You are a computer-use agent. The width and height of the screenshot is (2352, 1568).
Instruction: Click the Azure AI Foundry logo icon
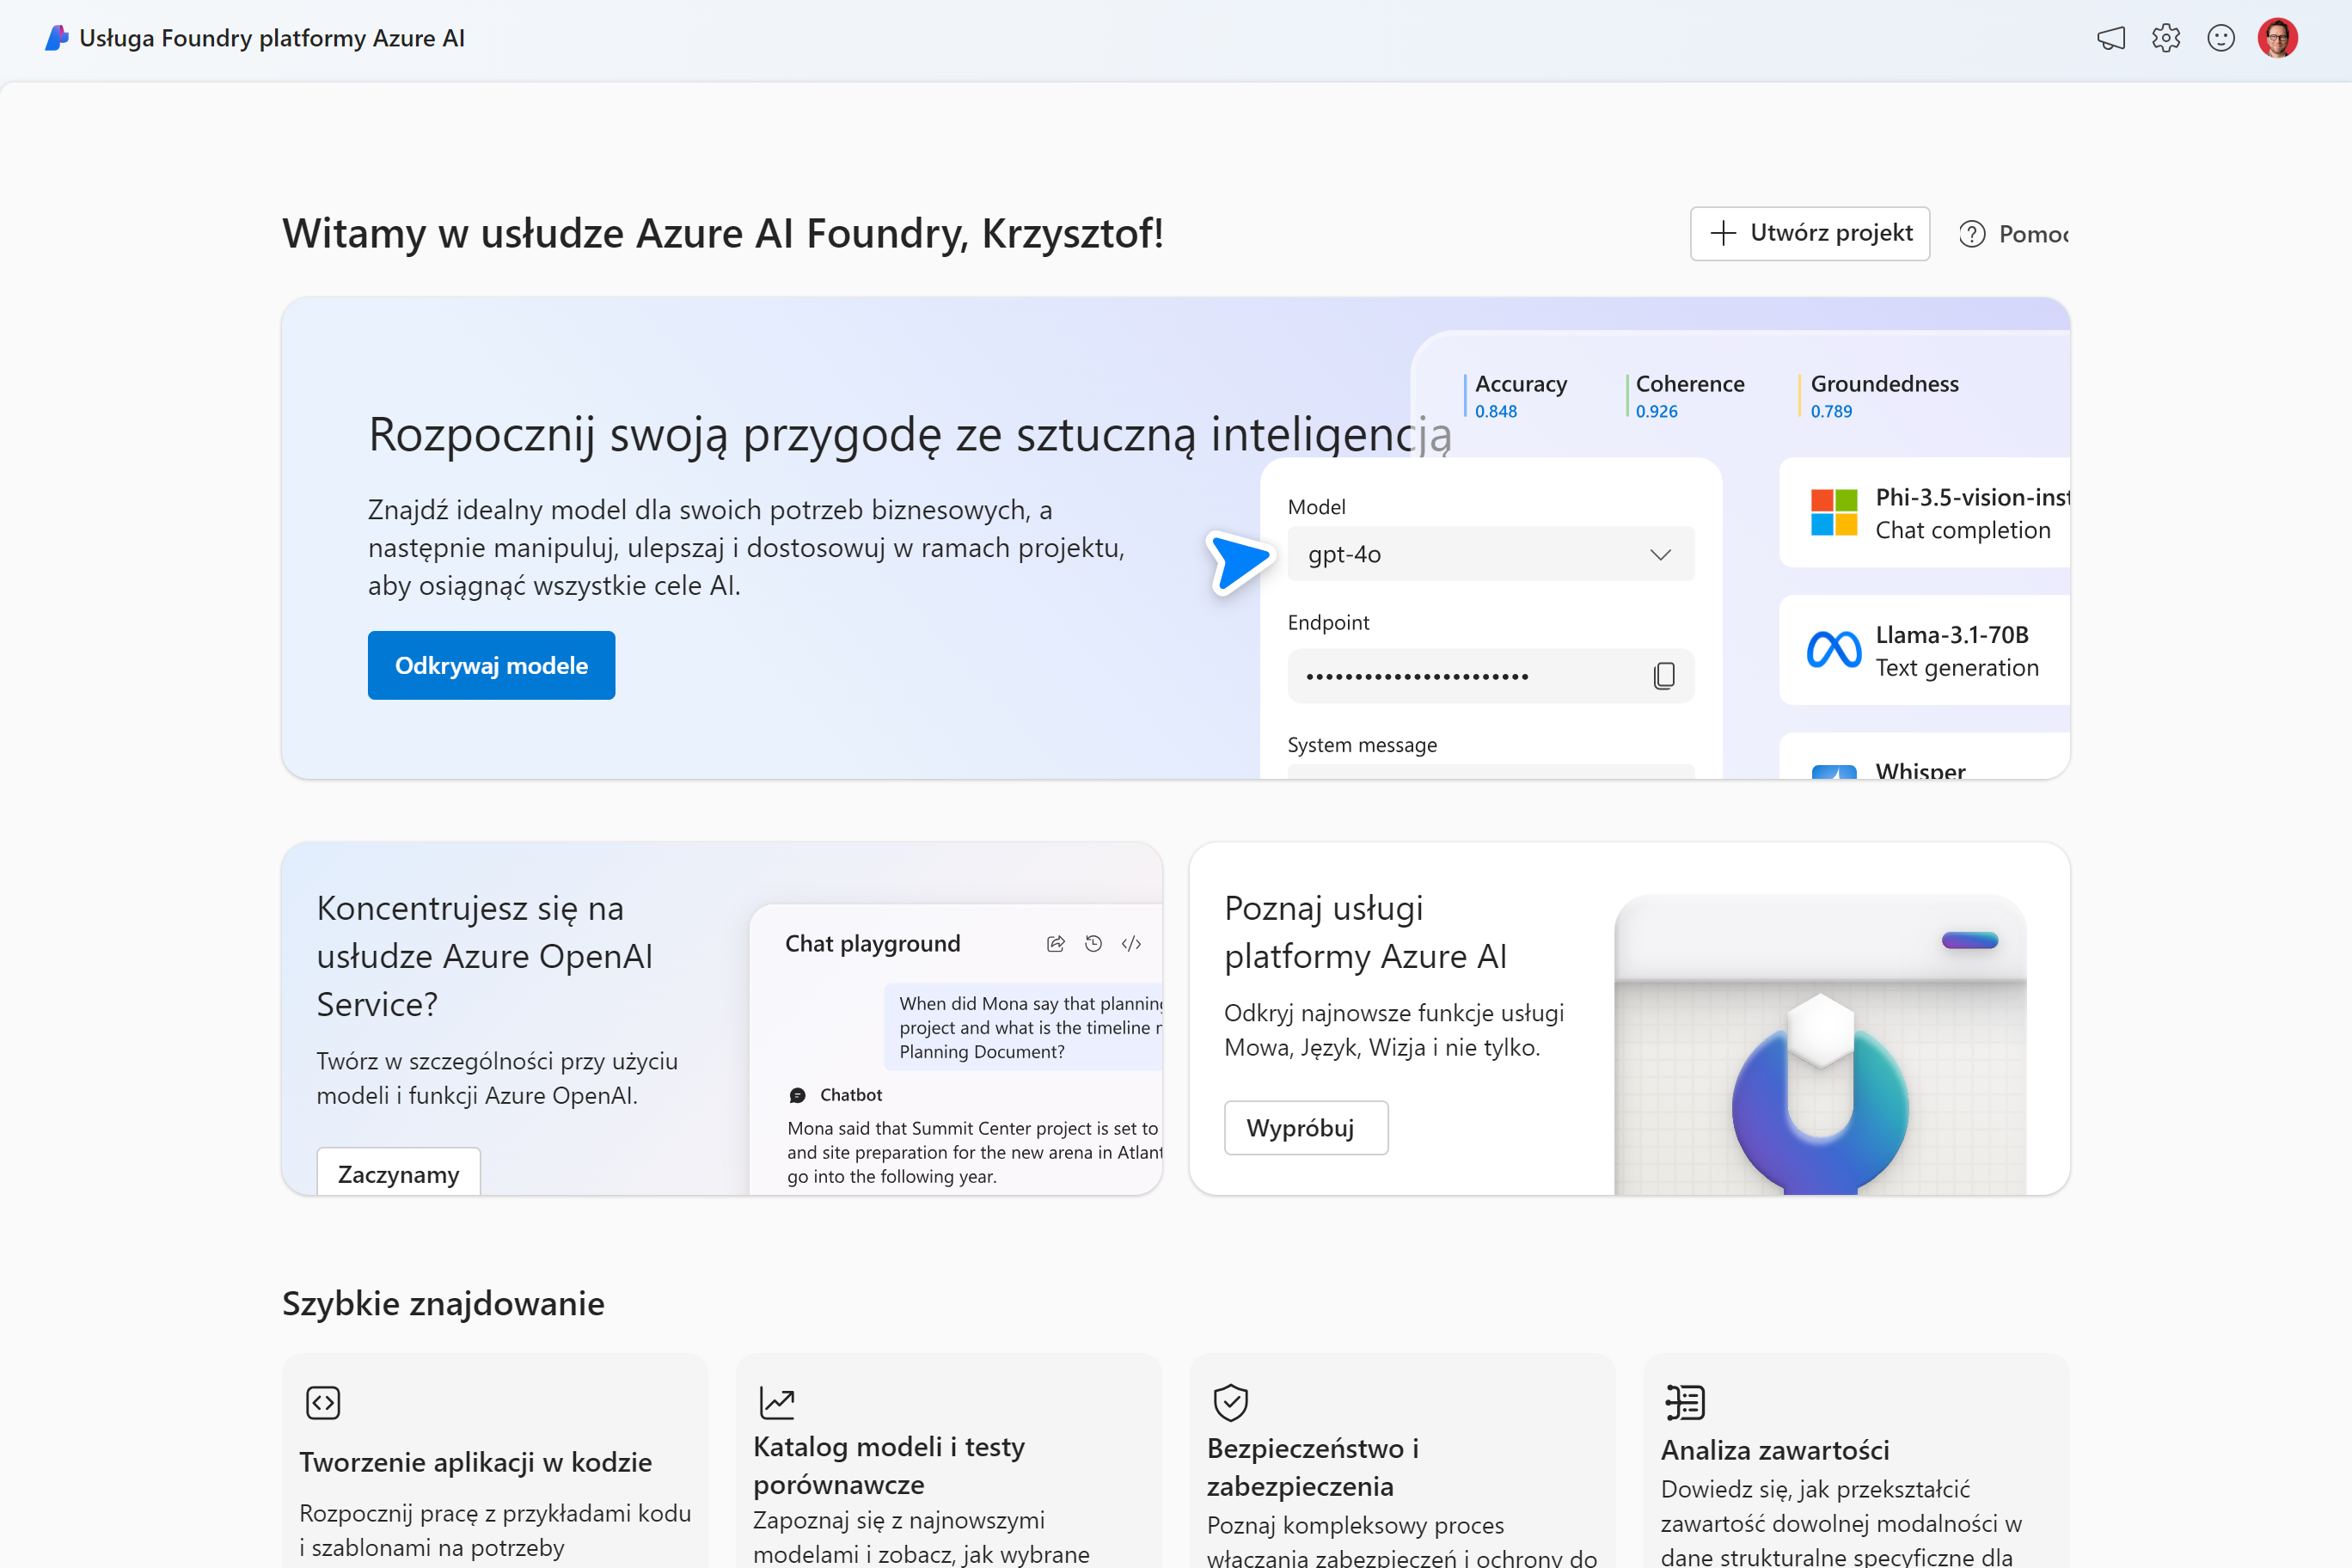click(57, 38)
